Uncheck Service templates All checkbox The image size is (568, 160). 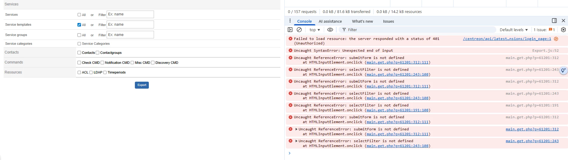coord(79,25)
